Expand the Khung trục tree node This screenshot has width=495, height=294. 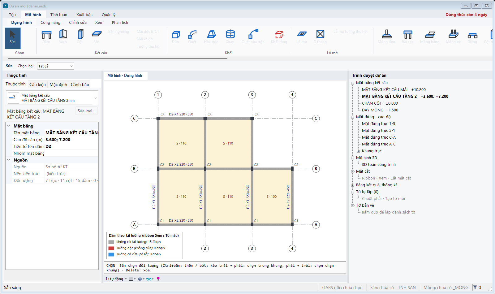tap(359, 151)
